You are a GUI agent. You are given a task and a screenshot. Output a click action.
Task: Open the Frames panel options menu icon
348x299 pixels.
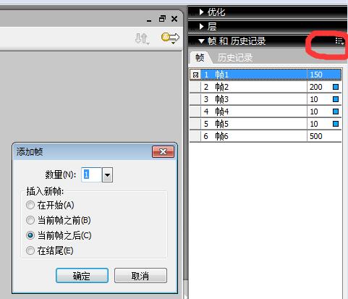339,41
